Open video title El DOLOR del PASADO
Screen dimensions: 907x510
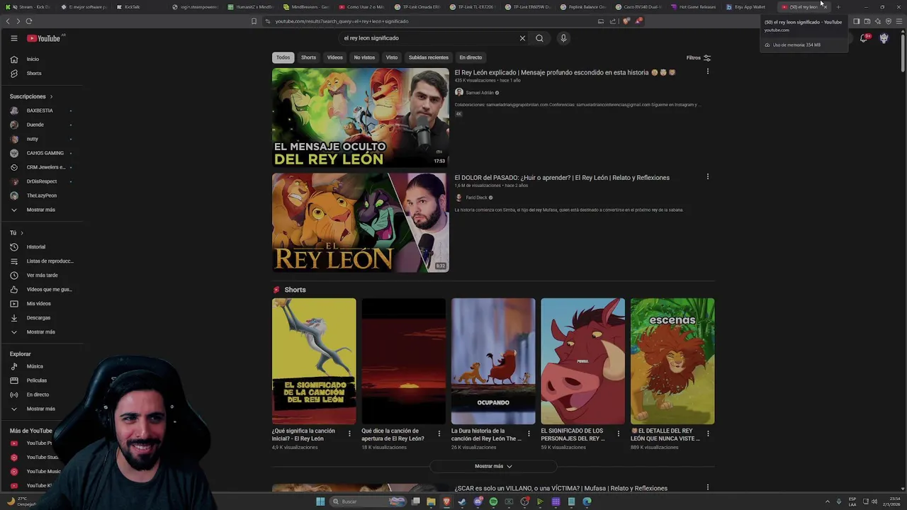click(562, 178)
